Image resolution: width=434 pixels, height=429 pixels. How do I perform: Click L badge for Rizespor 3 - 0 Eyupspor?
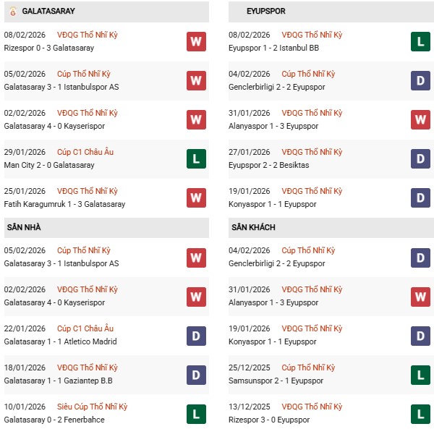(421, 413)
